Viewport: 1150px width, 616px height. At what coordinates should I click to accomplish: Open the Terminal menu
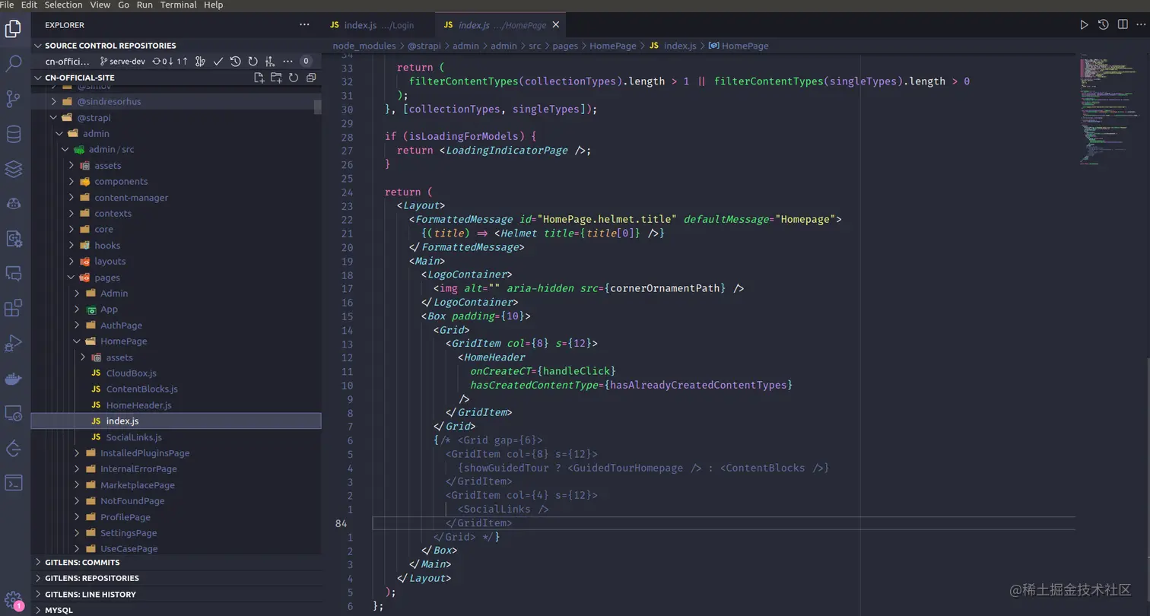[178, 5]
